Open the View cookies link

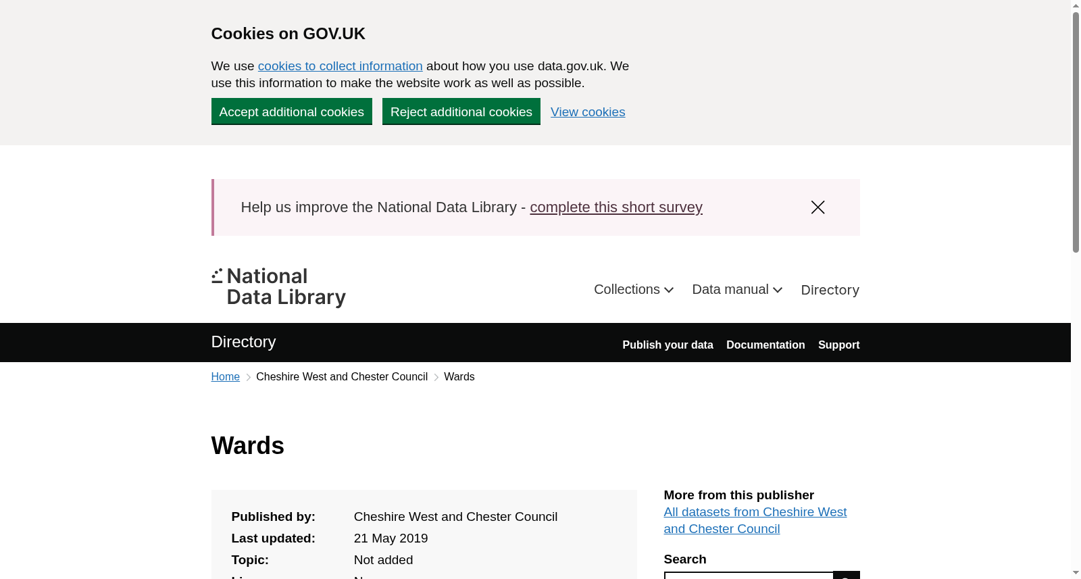588,112
